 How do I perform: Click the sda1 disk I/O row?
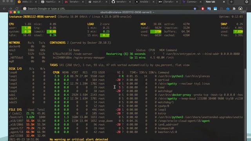(27, 95)
